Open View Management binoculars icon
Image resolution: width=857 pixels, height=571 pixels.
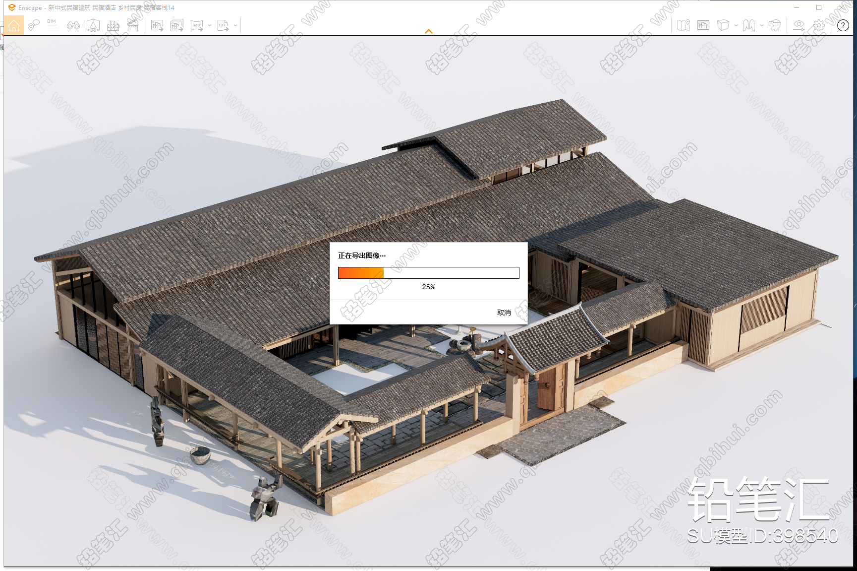(73, 25)
